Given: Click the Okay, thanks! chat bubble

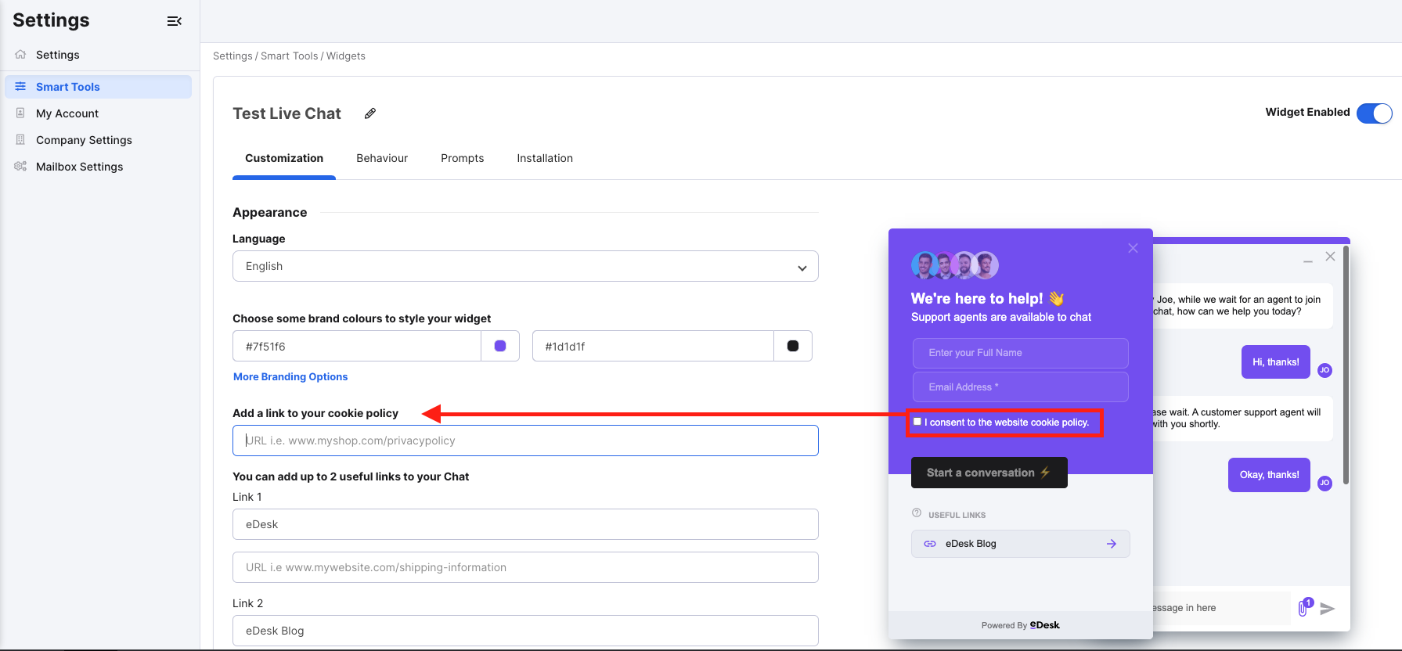Looking at the screenshot, I should 1269,475.
